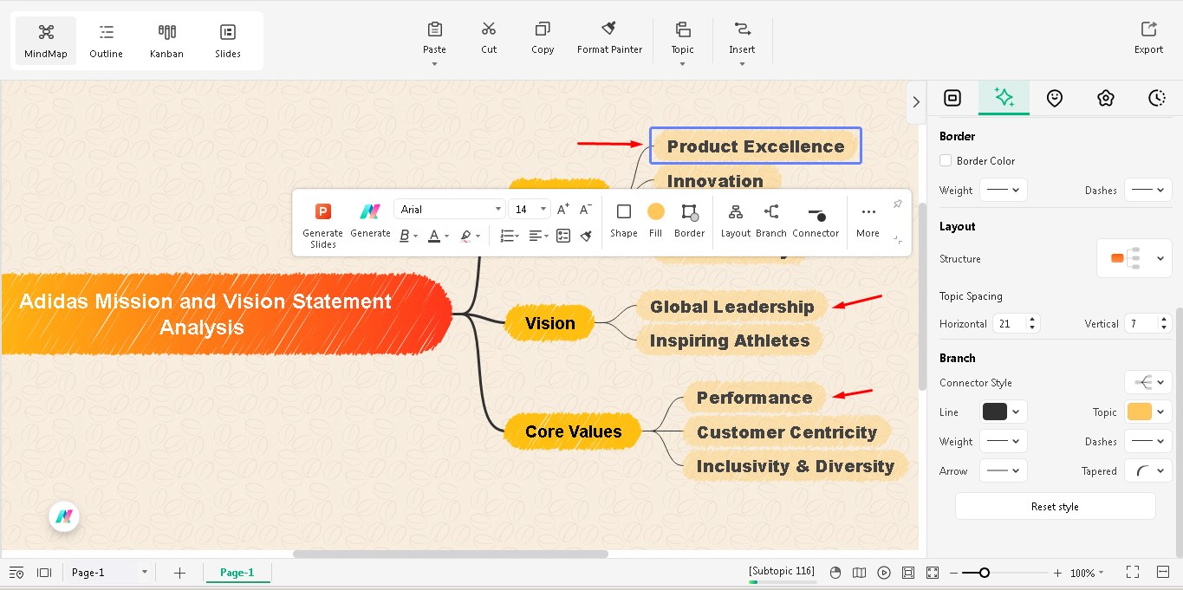1183x590 pixels.
Task: Decrease font size with A- icon
Action: [x=586, y=209]
